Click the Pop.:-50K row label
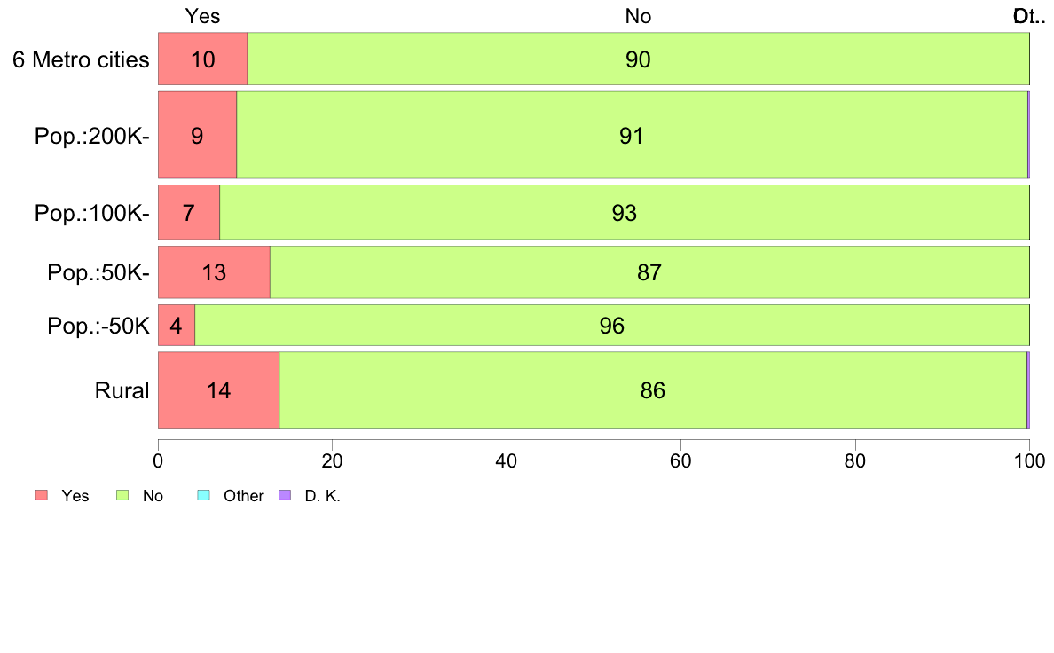This screenshot has height=653, width=1054. 98,326
